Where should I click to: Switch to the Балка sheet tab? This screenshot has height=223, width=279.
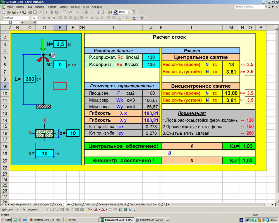click(x=78, y=204)
